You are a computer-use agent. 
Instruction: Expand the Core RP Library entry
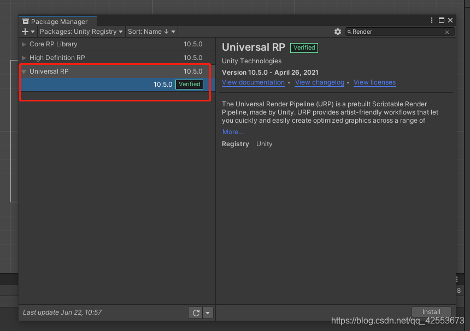24,44
